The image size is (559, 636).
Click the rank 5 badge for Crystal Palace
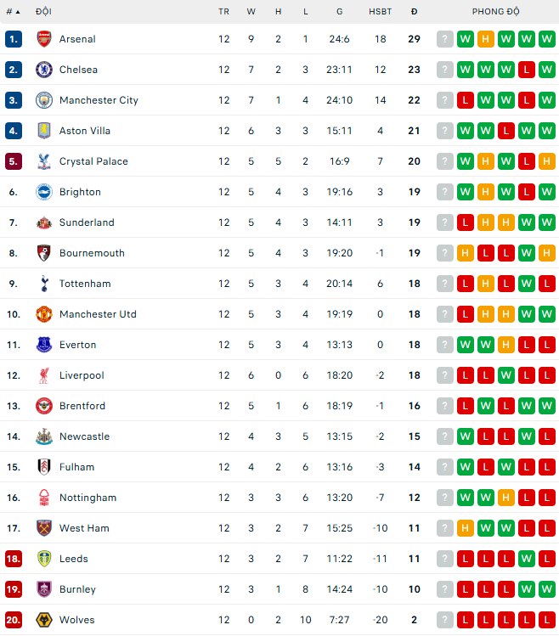(13, 161)
